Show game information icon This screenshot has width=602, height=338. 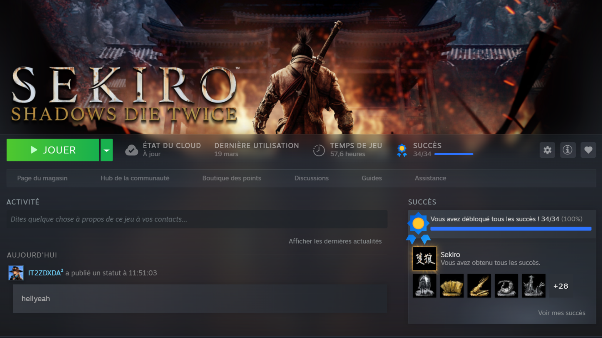point(568,150)
